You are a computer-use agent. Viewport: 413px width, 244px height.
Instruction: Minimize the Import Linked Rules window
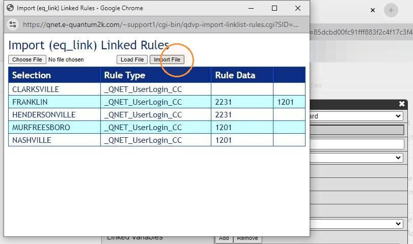251,8
